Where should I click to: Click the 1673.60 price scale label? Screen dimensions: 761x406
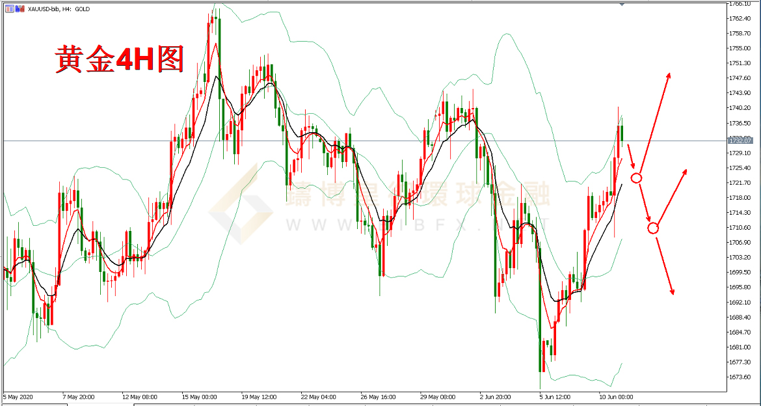(x=740, y=377)
